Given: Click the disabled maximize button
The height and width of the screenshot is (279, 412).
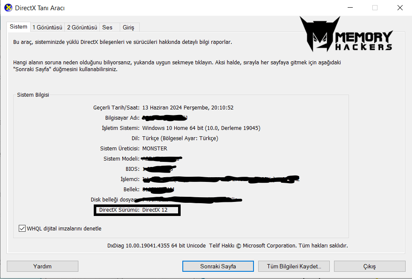Looking at the screenshot, I should (375, 8).
